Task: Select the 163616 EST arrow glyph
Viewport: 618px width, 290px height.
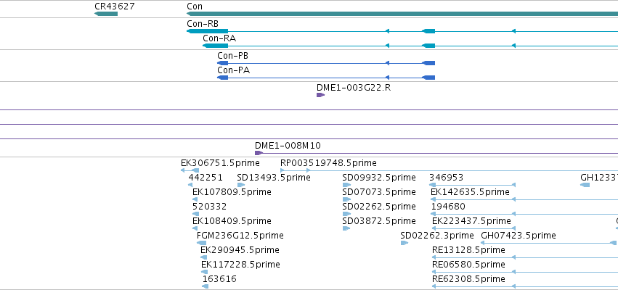Action: 205,286
